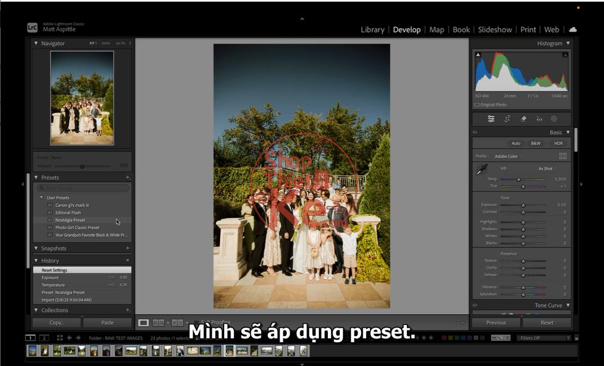
Task: Collapse the Navigator panel
Action: click(36, 43)
